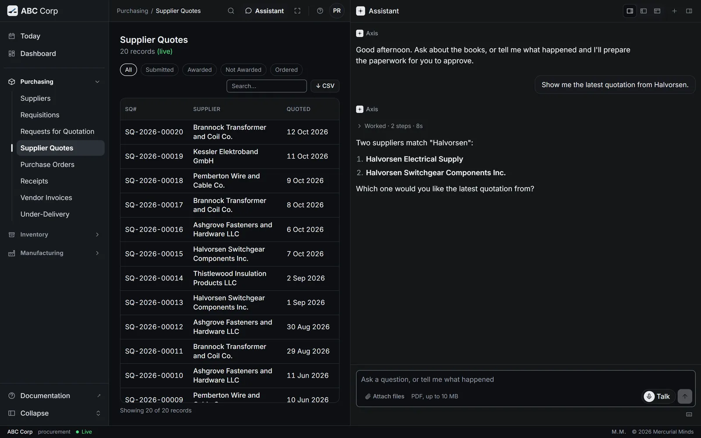Toggle the Assistant button in header
The height and width of the screenshot is (438, 701).
264,11
